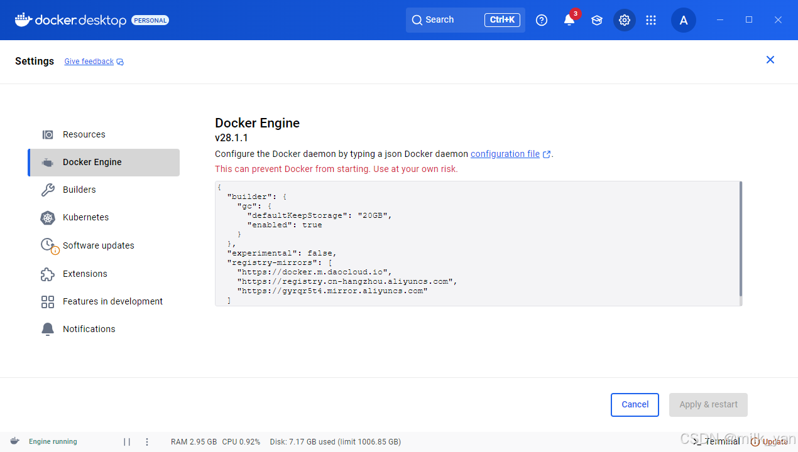Click the Docker Desktop whale logo
This screenshot has height=452, width=798.
pos(23,19)
